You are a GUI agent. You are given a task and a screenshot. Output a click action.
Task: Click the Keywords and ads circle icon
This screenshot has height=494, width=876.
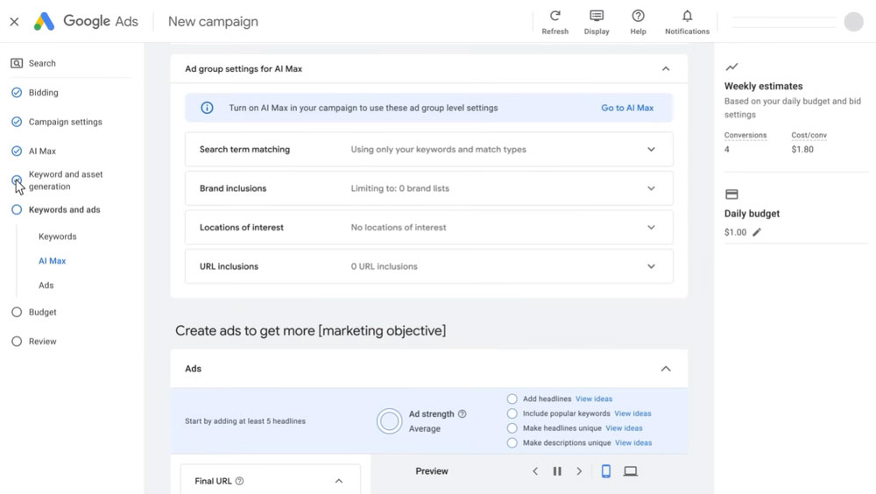point(17,209)
